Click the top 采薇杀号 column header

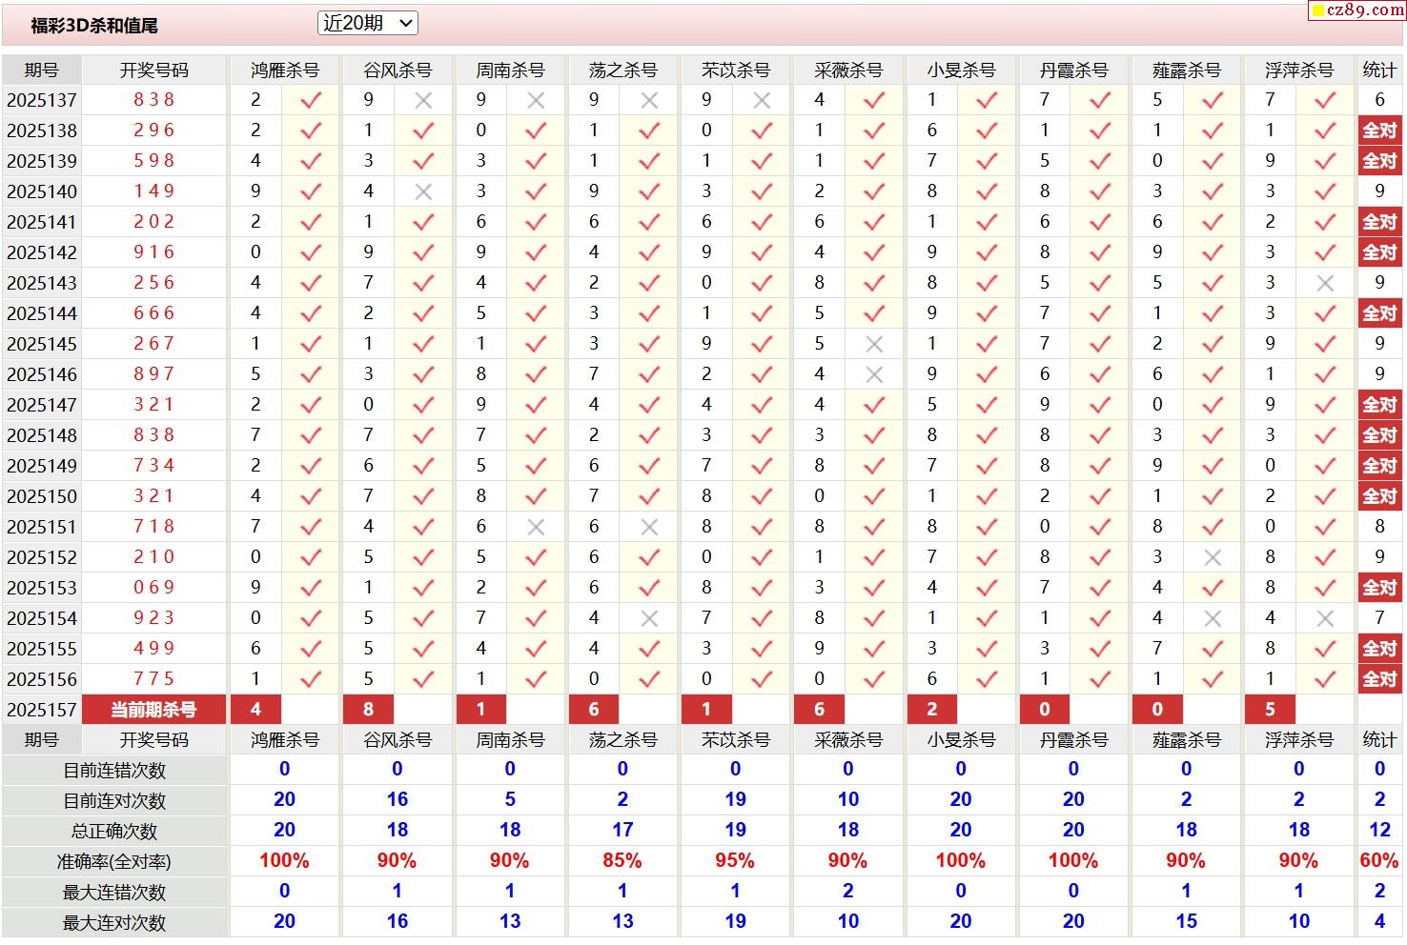848,70
